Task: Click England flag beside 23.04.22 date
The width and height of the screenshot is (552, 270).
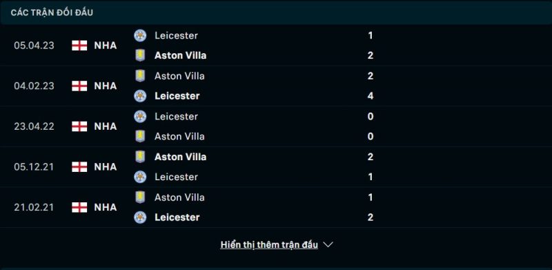Action: [79, 126]
